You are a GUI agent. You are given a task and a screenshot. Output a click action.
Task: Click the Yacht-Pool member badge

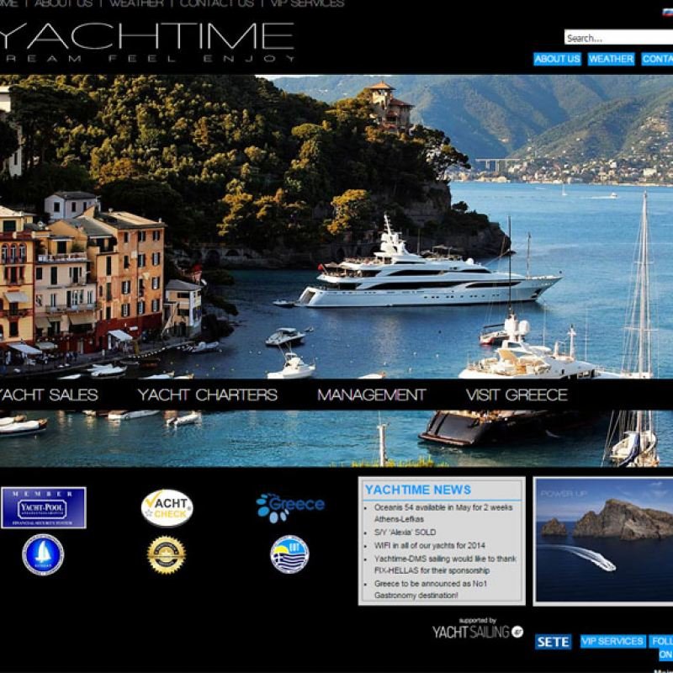click(x=44, y=507)
